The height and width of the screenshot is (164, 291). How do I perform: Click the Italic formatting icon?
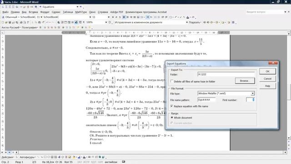coord(116,17)
